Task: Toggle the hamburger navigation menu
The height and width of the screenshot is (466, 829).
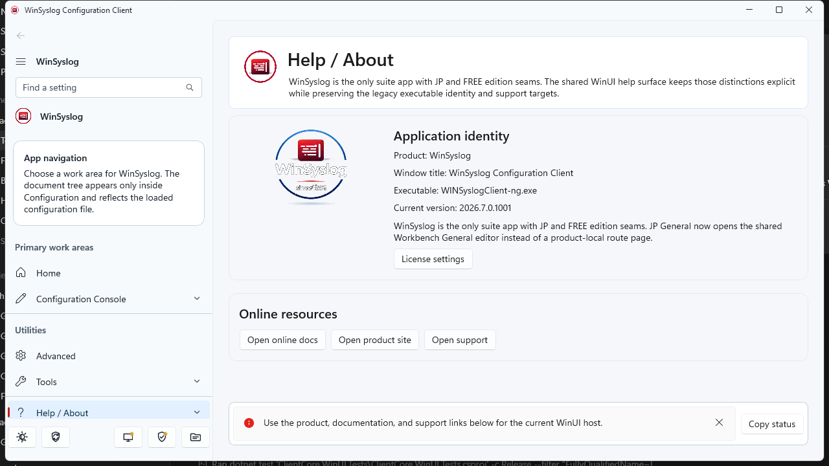Action: point(21,61)
